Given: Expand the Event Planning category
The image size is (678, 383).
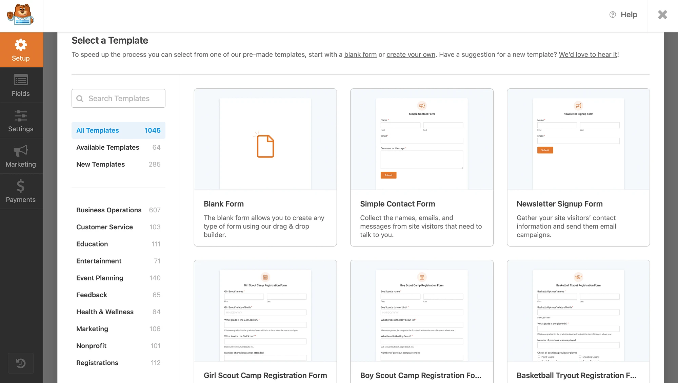Looking at the screenshot, I should [x=100, y=277].
